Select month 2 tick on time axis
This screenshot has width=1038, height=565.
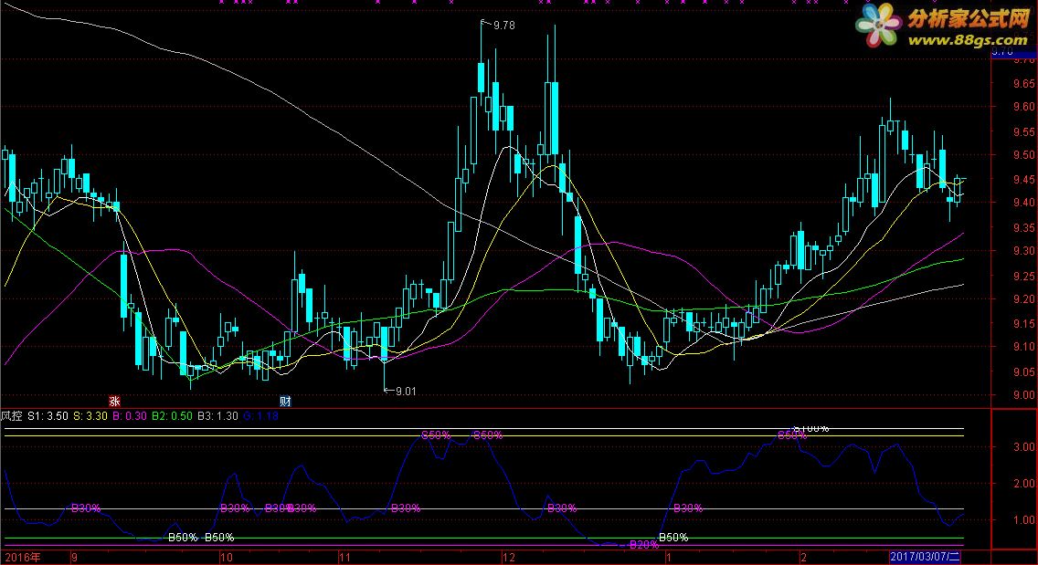pyautogui.click(x=803, y=557)
